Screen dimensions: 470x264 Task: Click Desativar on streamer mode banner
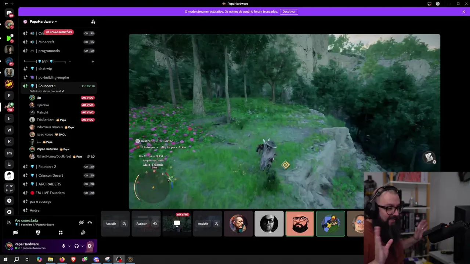tap(289, 12)
